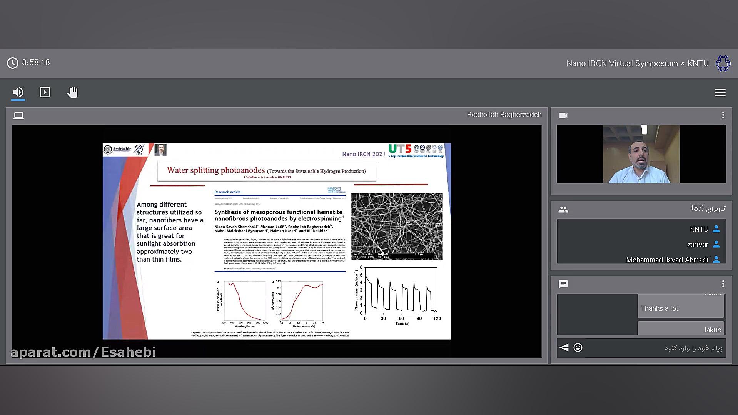Image resolution: width=738 pixels, height=415 pixels.
Task: Click the video camera panel icon
Action: pos(563,115)
